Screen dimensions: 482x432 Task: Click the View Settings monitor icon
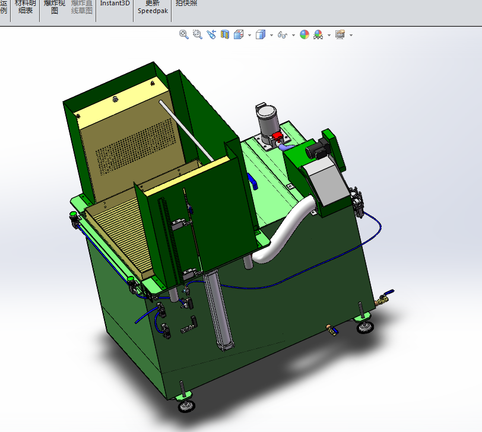tap(340, 34)
